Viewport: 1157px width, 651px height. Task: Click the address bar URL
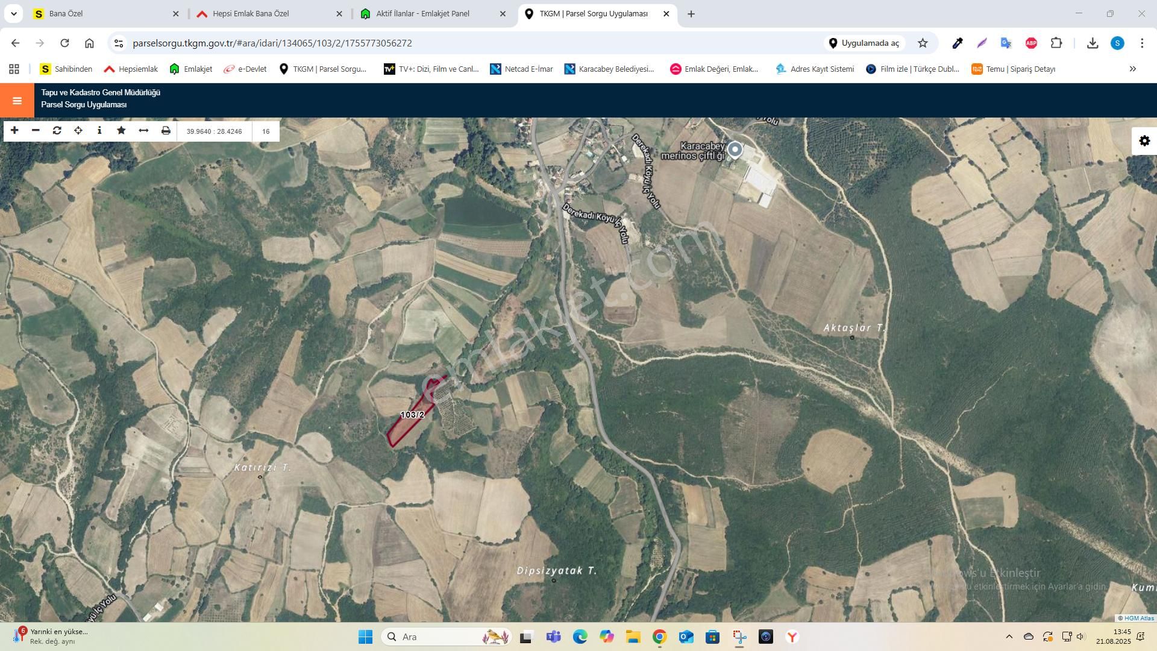272,43
